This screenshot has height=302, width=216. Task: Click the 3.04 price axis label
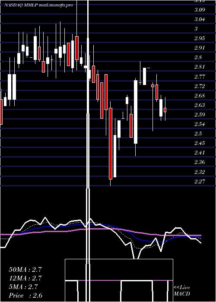coord(200,19)
